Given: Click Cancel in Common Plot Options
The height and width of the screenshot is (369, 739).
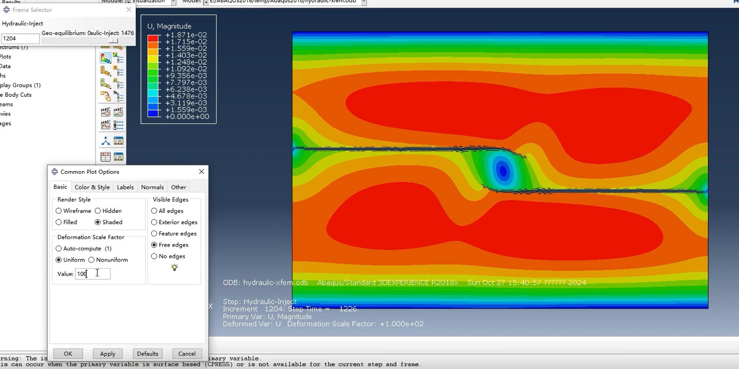Looking at the screenshot, I should click(x=187, y=354).
